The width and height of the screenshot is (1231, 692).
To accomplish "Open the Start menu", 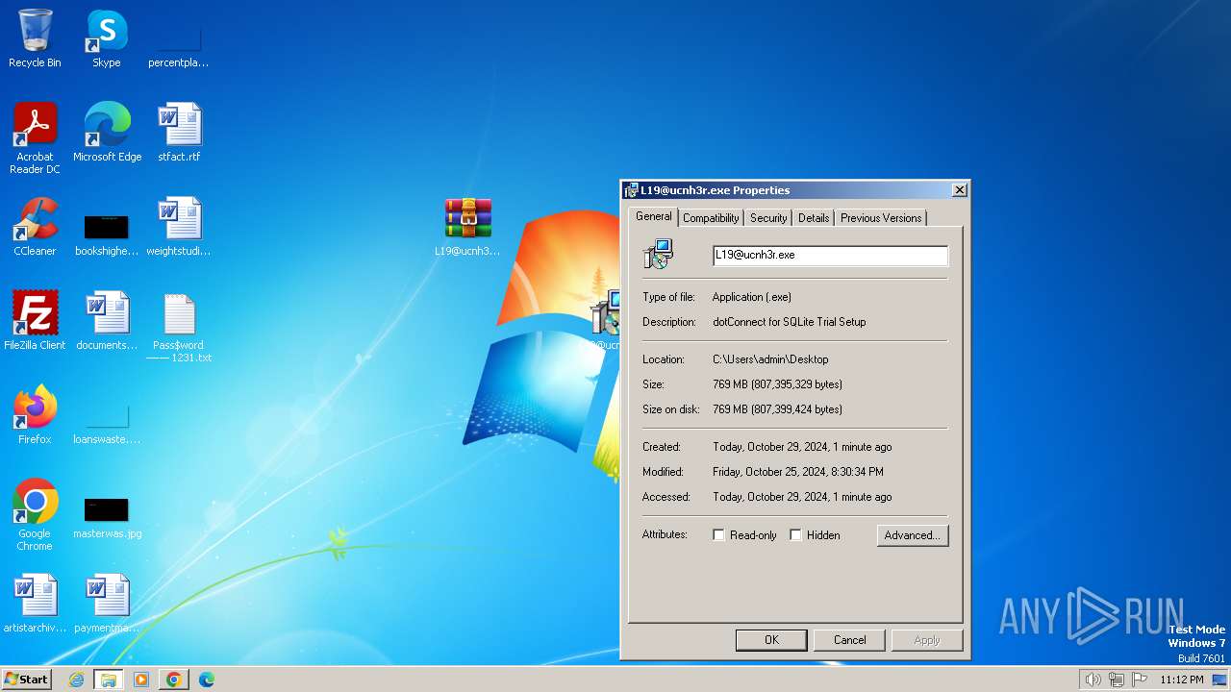I will (26, 680).
